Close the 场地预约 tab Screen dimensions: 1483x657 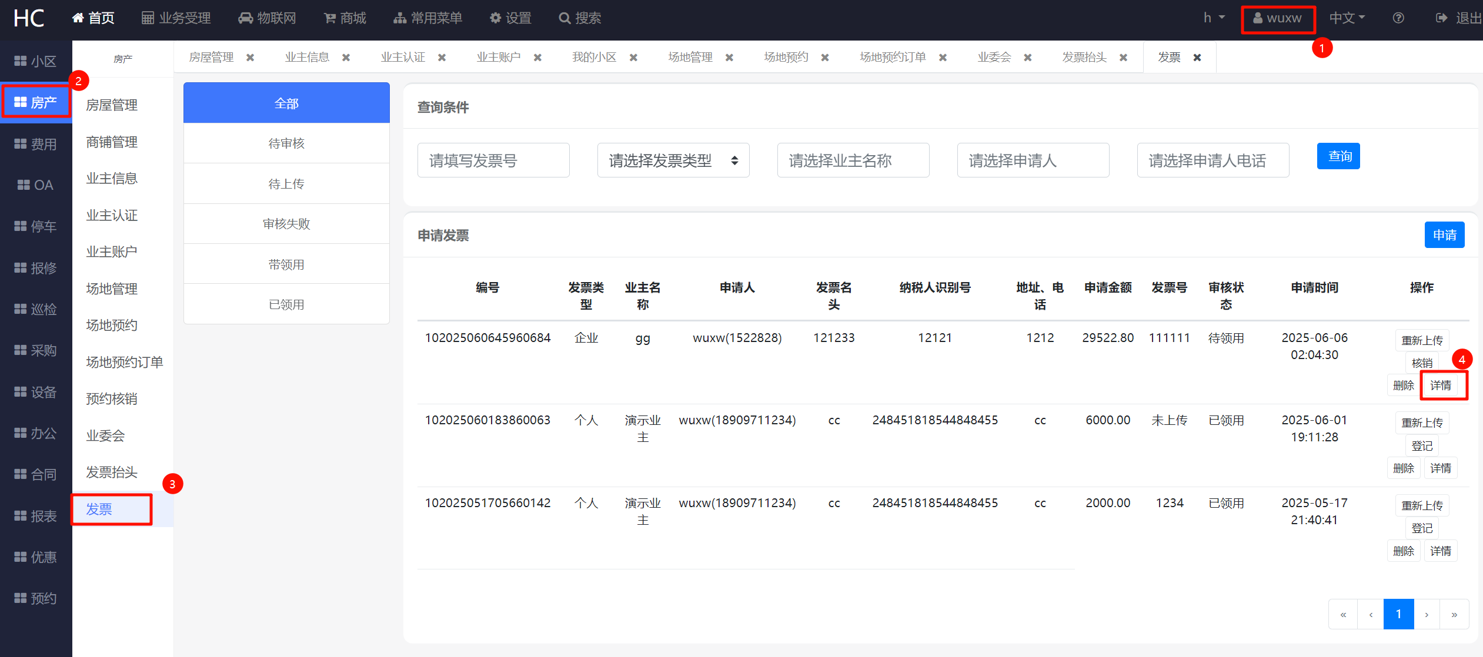click(x=826, y=58)
